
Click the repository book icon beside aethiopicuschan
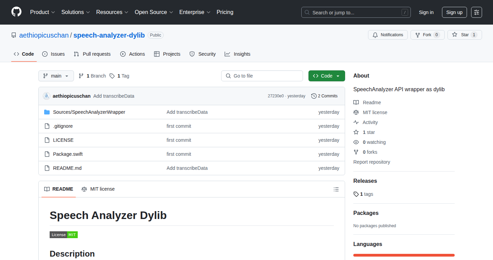click(14, 35)
